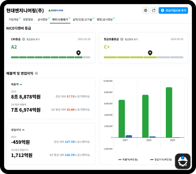Image resolution: width=196 pixels, height=174 pixels.
Task: Open the 공사정보 tab
Action: coord(43,20)
